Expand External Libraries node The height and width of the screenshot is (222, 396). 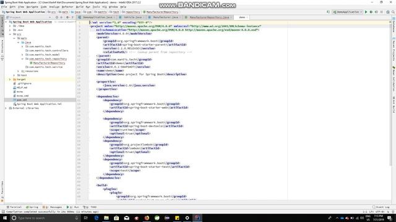pos(6,108)
